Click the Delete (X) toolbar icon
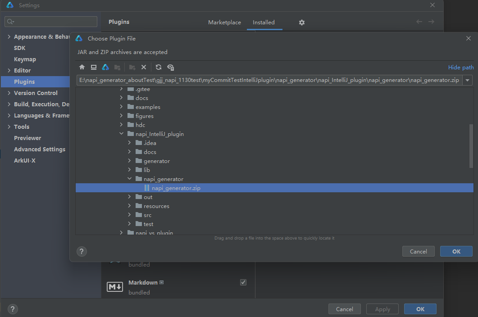Screen dimensions: 478x317 tap(144, 67)
